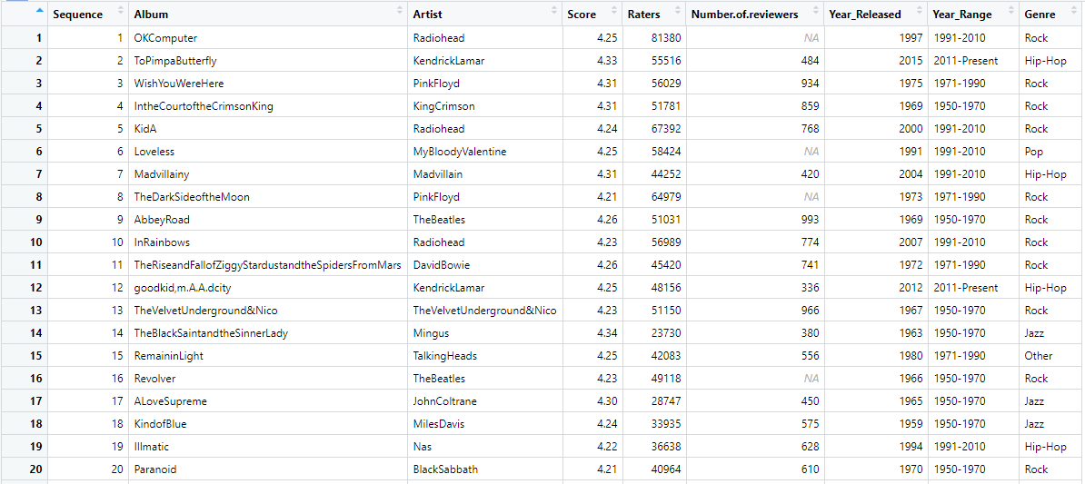This screenshot has width=1085, height=484.
Task: Click the JohnColtrane artist cell
Action: [x=484, y=401]
